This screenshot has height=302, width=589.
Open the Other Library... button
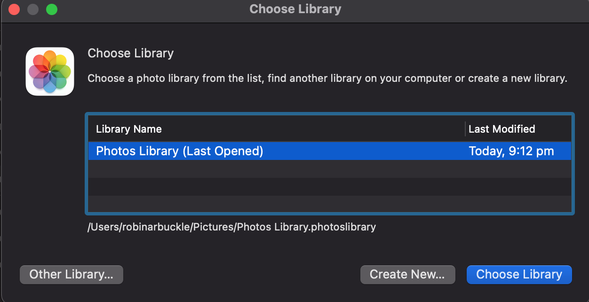(71, 275)
